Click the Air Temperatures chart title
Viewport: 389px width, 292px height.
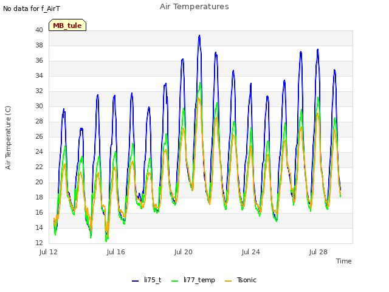(x=194, y=7)
